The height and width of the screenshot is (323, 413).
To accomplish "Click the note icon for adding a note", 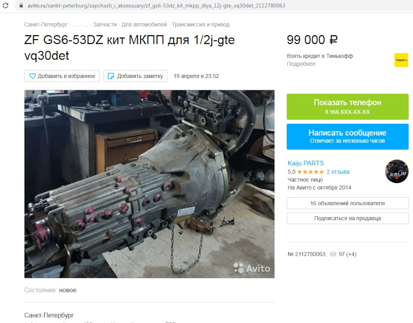I will pos(111,76).
